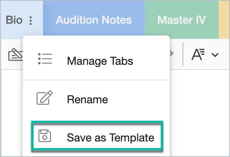Image resolution: width=230 pixels, height=157 pixels.
Task: Open the three-dot options on Bio tab
Action: [30, 21]
